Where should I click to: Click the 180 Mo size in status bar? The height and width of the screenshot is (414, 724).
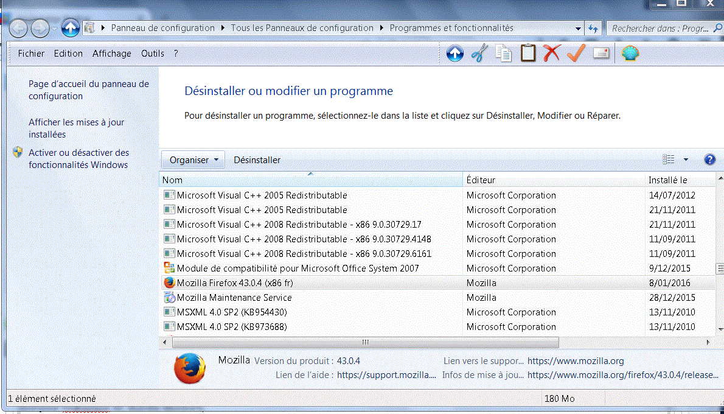(560, 398)
